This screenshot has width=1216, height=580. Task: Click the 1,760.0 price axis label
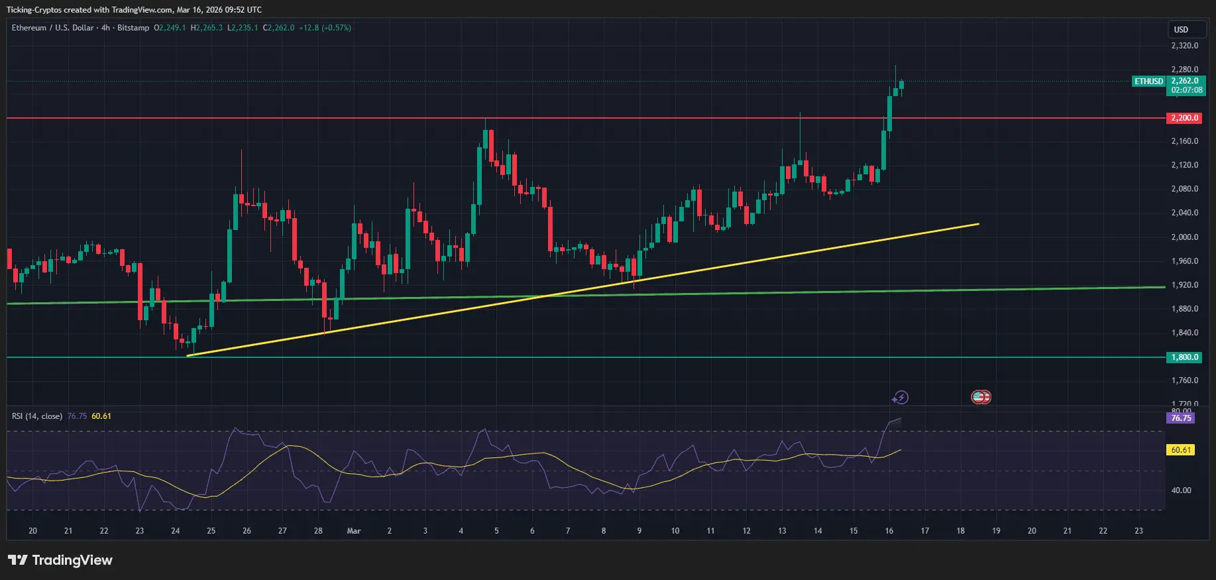point(1185,380)
